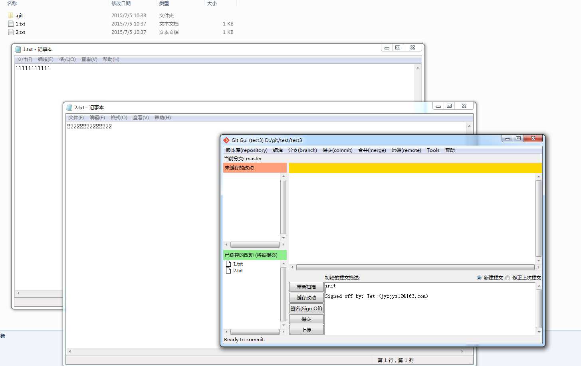
Task: Open the 版本库(repository) menu in Git Gui
Action: pyautogui.click(x=247, y=150)
